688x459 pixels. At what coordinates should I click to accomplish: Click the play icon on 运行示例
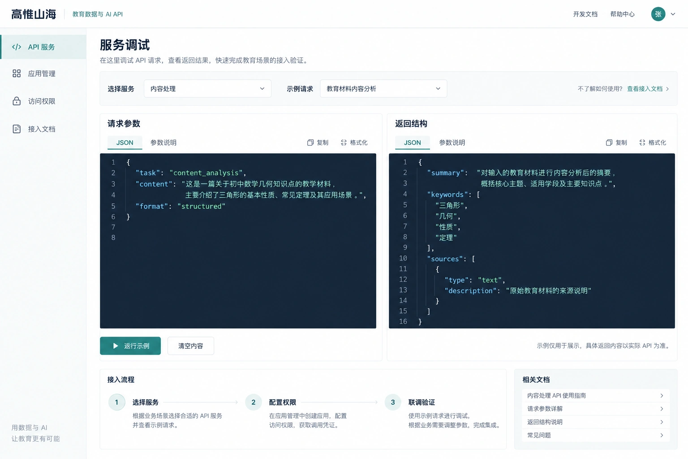coord(116,346)
